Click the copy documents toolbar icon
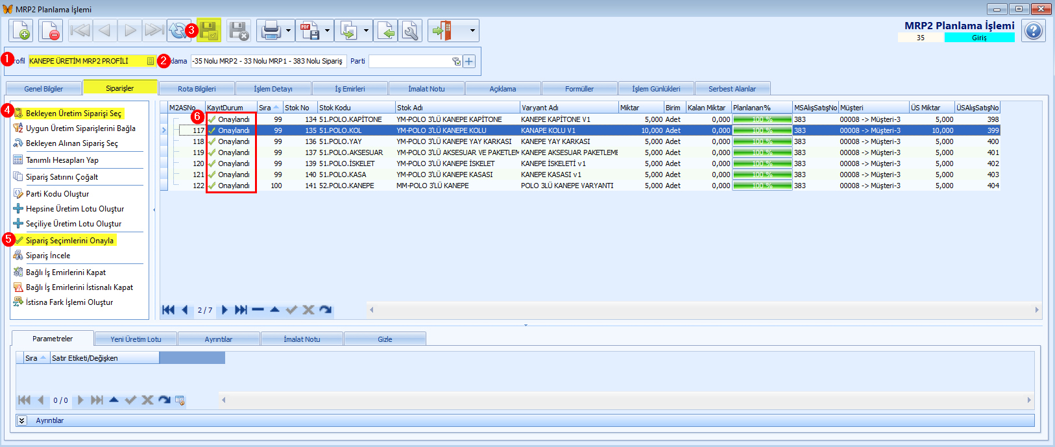This screenshot has height=447, width=1055. tap(348, 30)
